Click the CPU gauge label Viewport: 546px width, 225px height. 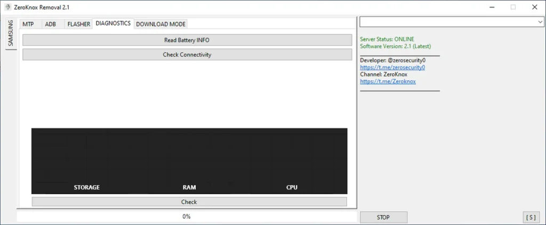coord(292,187)
